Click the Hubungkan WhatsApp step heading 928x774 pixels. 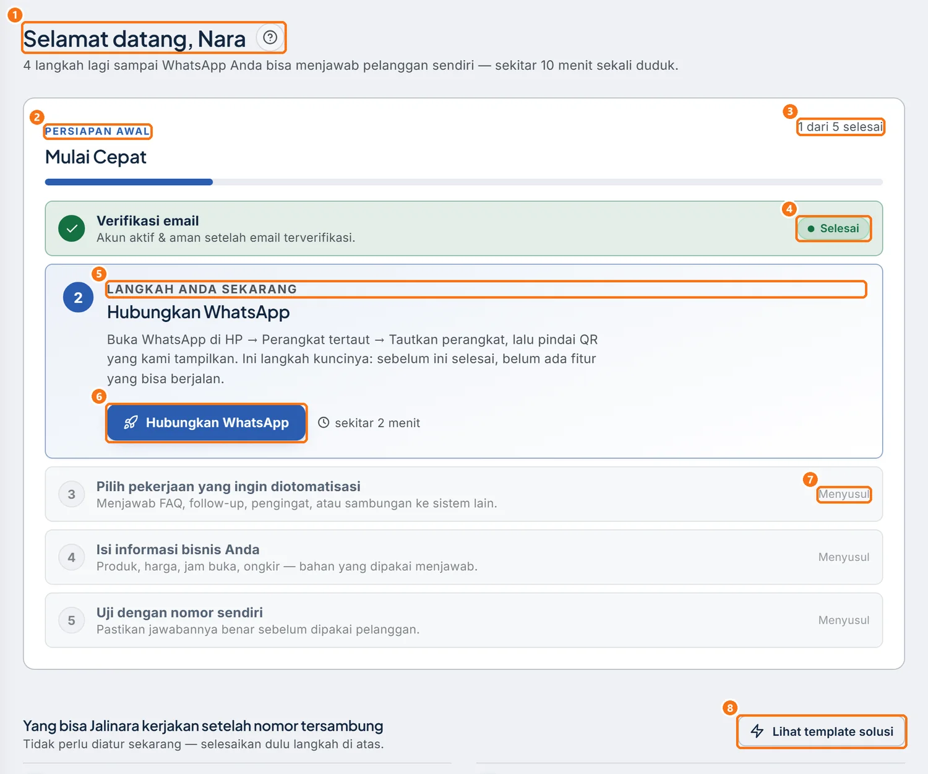point(199,312)
